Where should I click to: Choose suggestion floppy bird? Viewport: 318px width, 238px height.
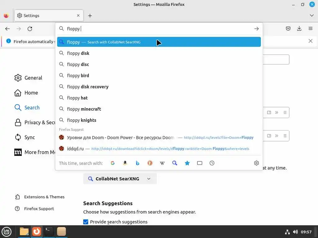(159, 76)
